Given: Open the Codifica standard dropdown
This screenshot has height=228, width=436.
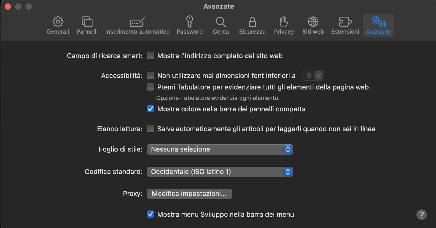Looking at the screenshot, I should point(288,172).
